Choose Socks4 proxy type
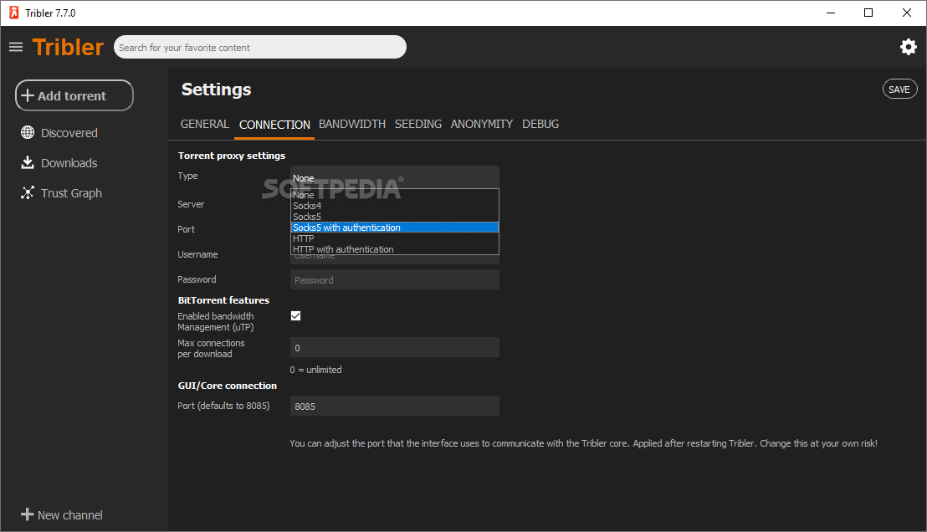This screenshot has width=927, height=532. [394, 206]
